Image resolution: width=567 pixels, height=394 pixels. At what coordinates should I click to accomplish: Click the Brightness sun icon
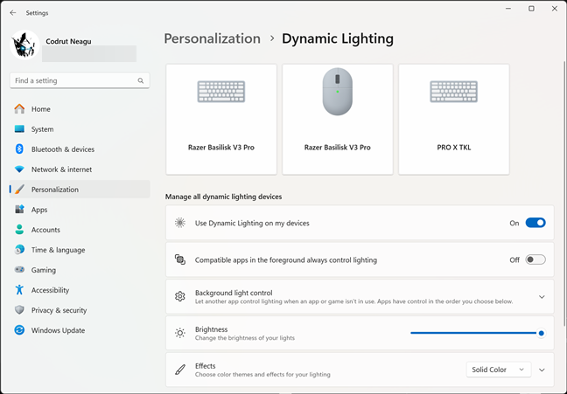(x=180, y=333)
